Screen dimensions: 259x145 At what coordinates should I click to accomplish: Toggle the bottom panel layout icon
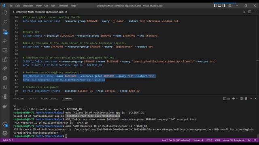219,6
